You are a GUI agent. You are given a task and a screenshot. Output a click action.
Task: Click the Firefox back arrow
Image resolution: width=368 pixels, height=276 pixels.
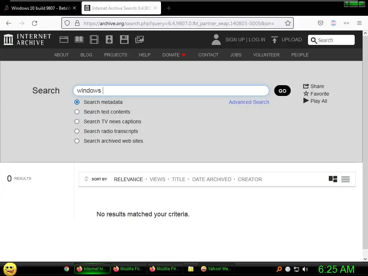(x=9, y=23)
